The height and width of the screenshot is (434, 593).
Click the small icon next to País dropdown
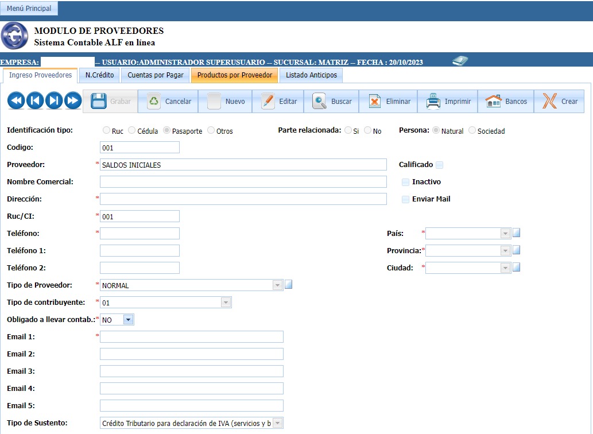516,233
